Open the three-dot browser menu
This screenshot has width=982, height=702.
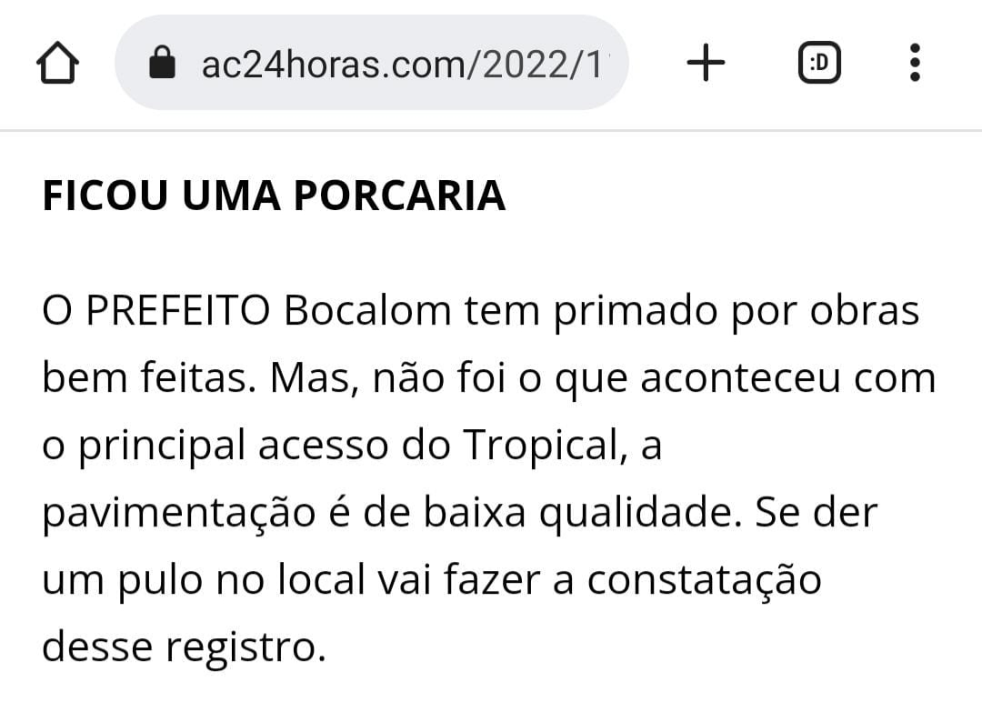coord(915,63)
